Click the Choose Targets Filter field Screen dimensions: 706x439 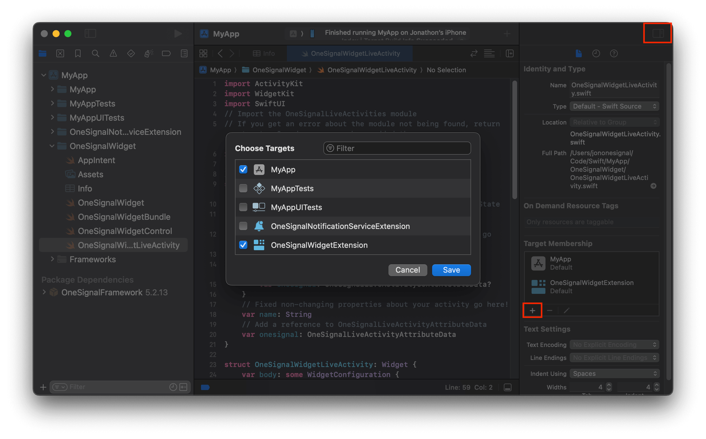[397, 148]
